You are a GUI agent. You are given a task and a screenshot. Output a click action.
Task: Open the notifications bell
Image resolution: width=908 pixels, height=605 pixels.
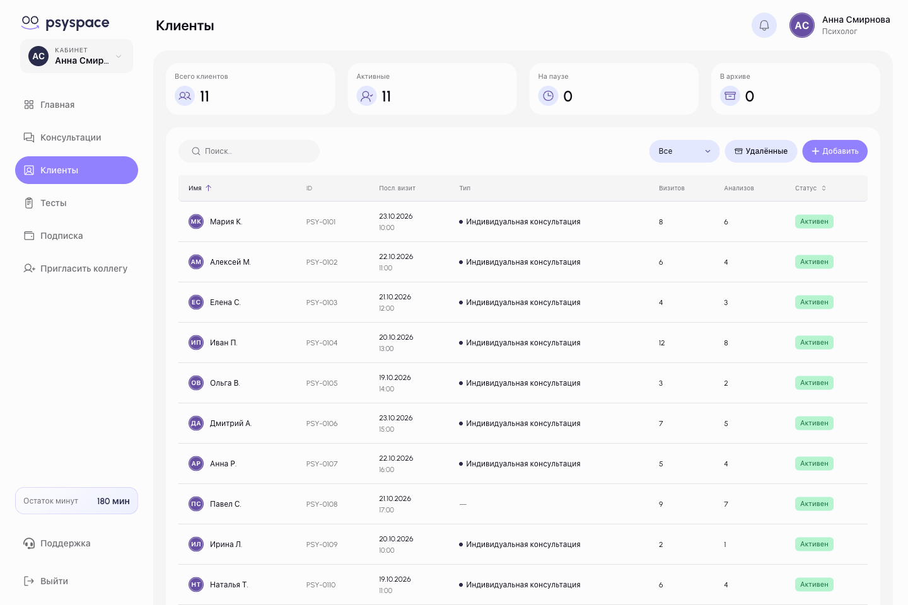(x=764, y=25)
